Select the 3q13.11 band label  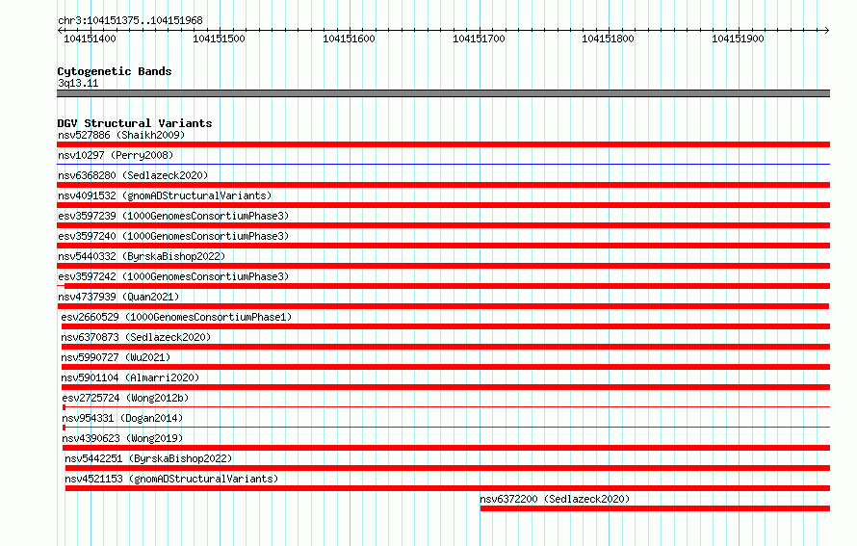[x=78, y=83]
